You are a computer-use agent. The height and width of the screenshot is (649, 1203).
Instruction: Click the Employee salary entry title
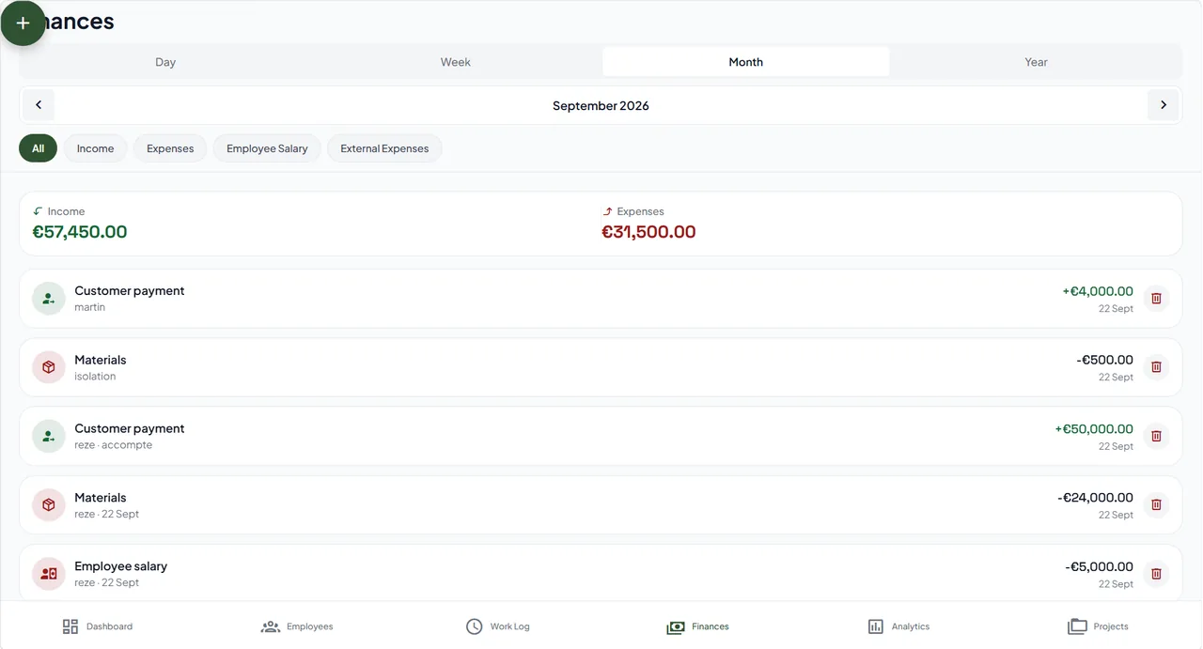click(x=121, y=566)
